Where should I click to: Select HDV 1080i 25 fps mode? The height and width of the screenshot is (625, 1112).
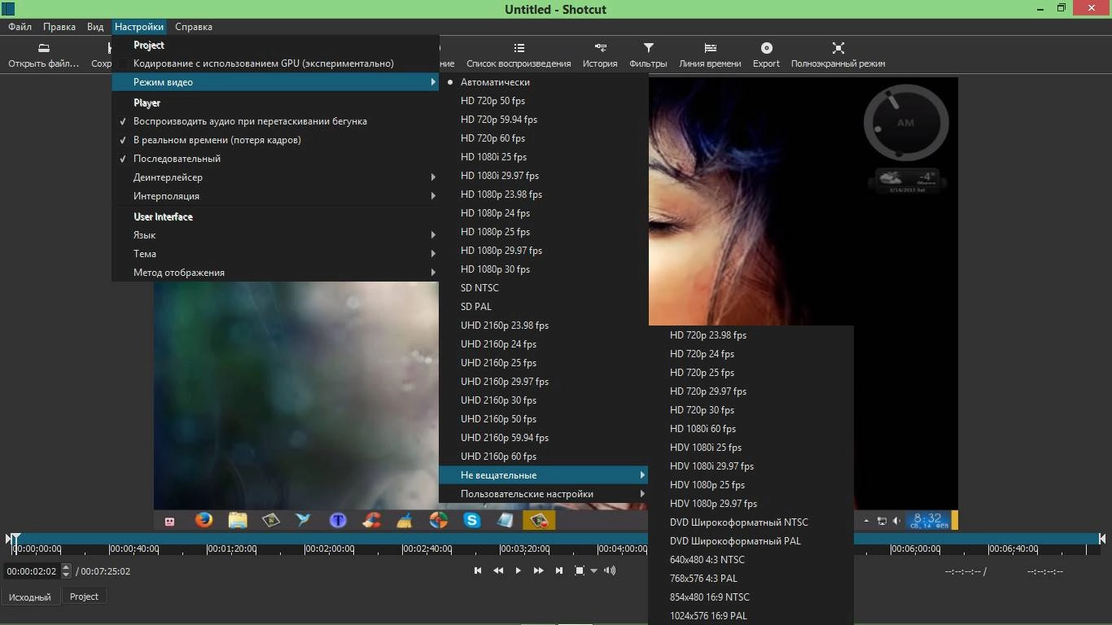point(751,448)
